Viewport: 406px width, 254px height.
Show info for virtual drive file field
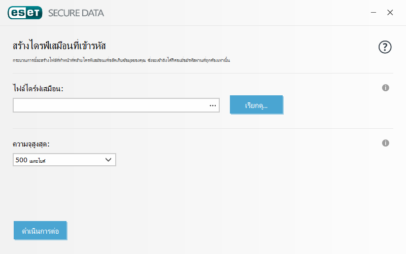tap(385, 88)
